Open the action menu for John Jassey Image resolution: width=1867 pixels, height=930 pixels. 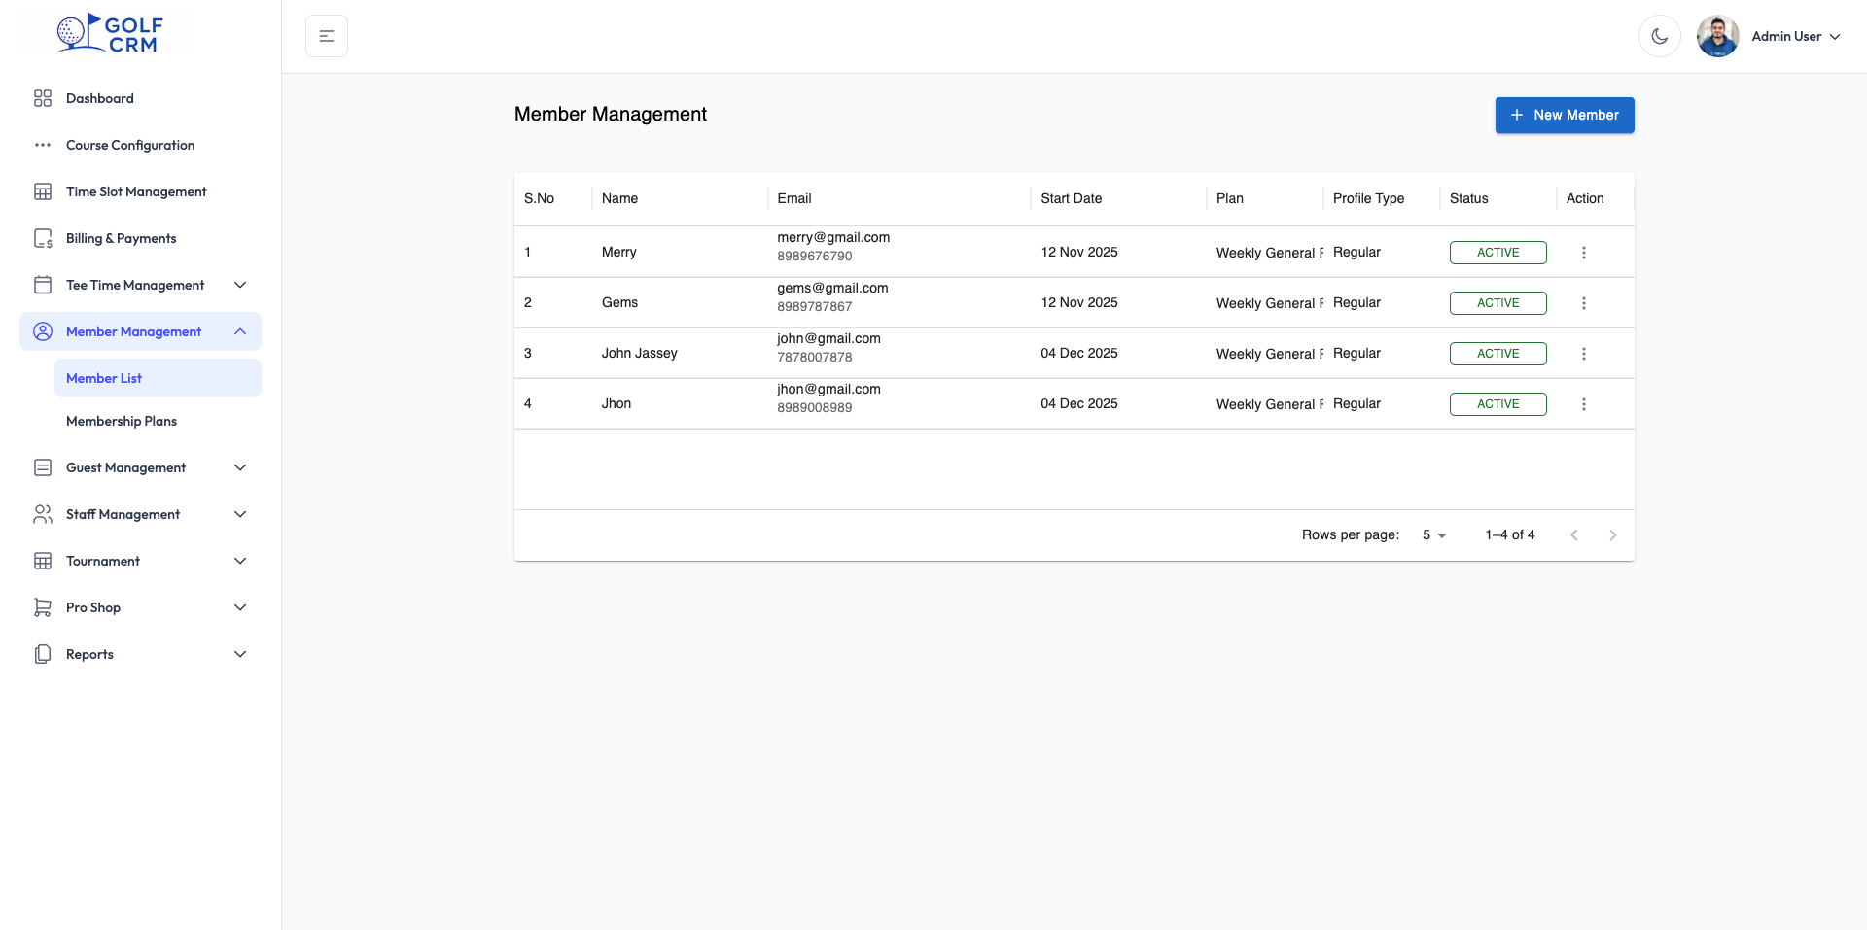pos(1584,354)
